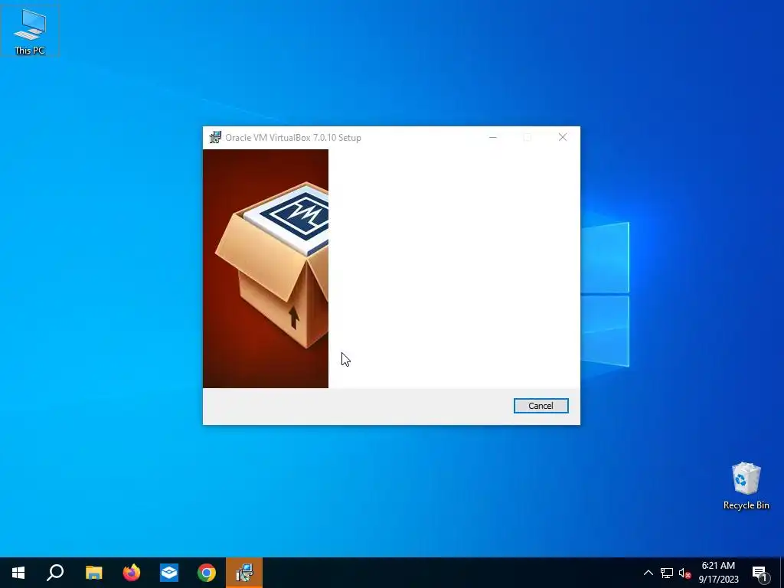Show hidden system tray icons
Viewport: 784px width, 588px height.
point(648,573)
